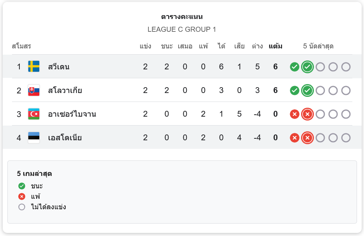
Task: Click the green win icon in legend
Action: 22,186
